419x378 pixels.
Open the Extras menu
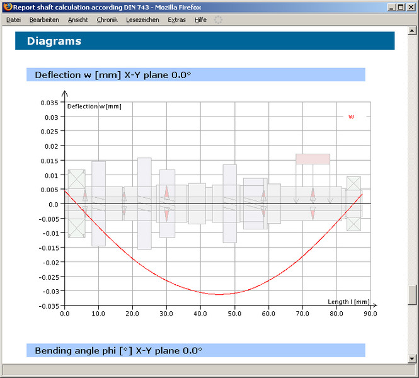pos(177,20)
